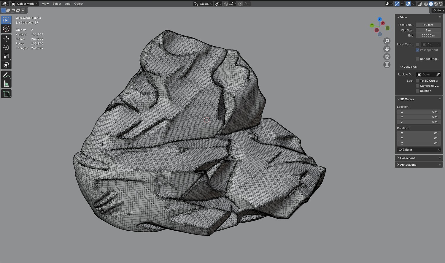Collapse the 3D Cursor panel
The image size is (445, 263).
pos(406,99)
